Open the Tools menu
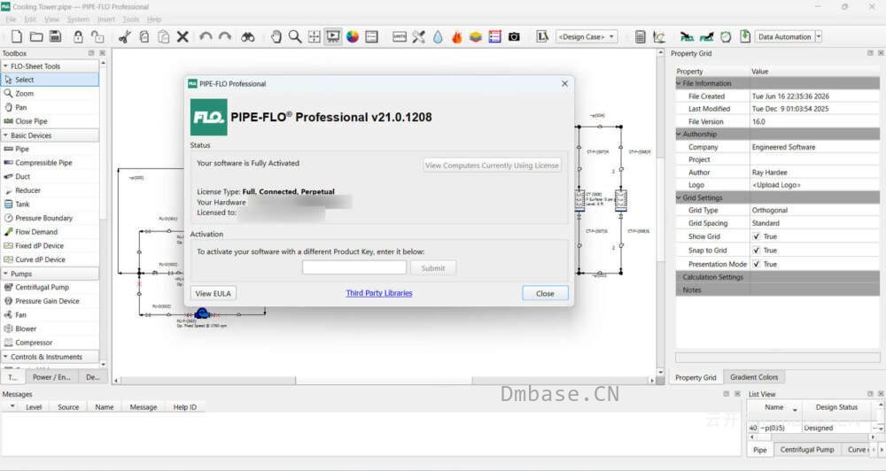Viewport: 886px width, 471px height. (x=130, y=19)
